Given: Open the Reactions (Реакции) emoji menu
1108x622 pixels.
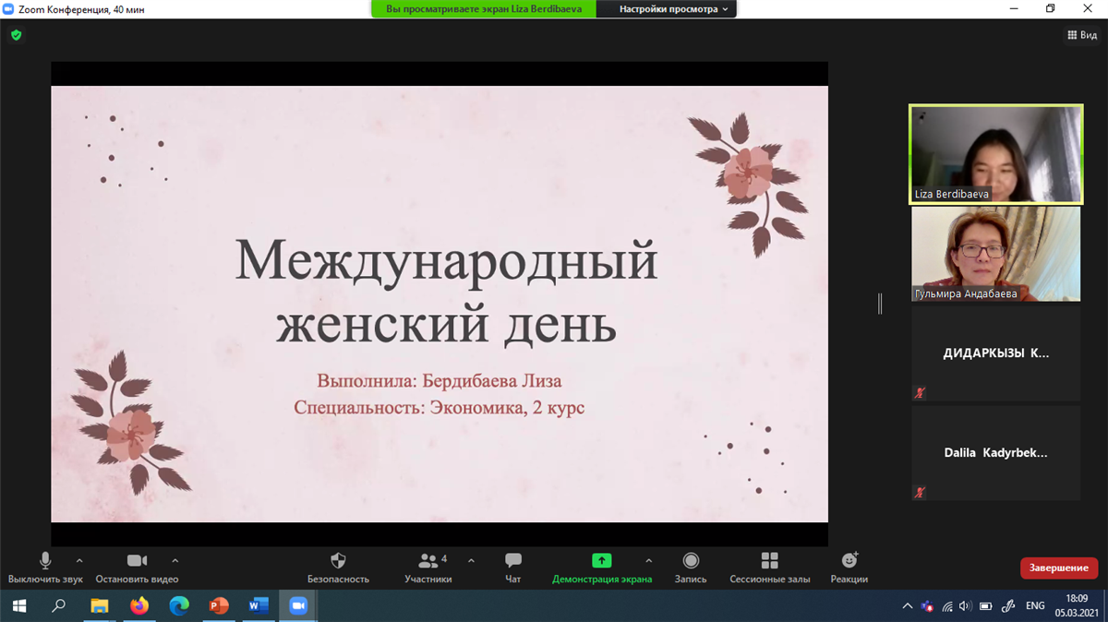Looking at the screenshot, I should pos(849,561).
